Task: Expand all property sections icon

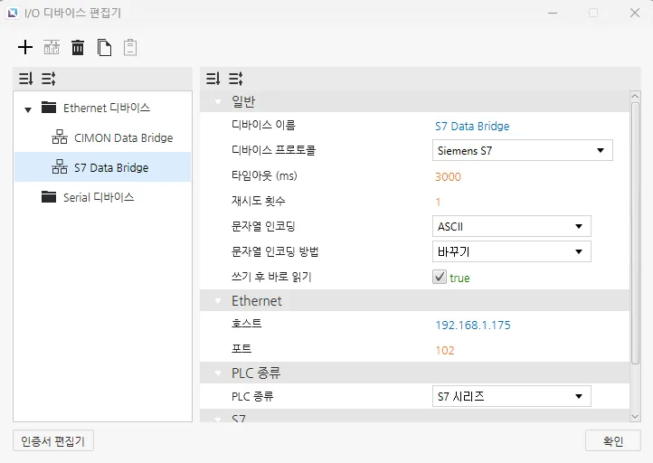Action: tap(235, 79)
